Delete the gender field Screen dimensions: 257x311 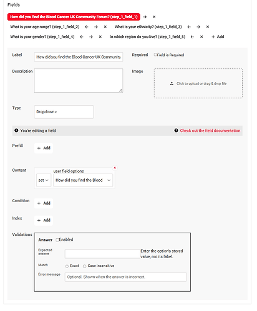click(x=100, y=37)
